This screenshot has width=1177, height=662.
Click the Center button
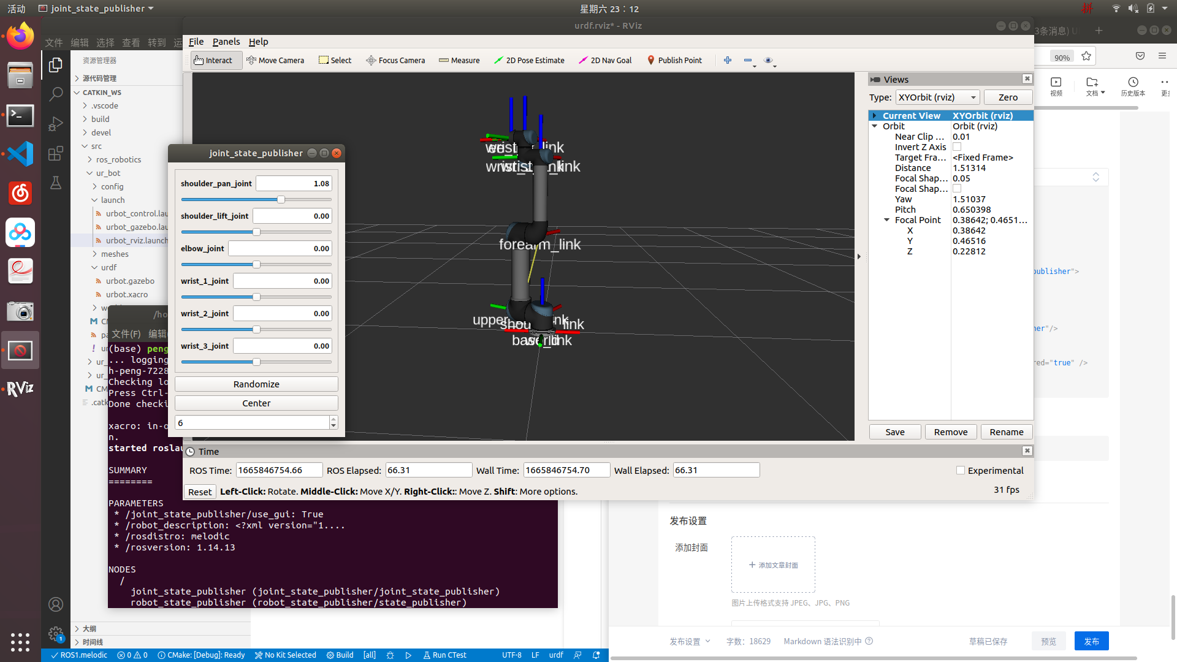coord(256,403)
